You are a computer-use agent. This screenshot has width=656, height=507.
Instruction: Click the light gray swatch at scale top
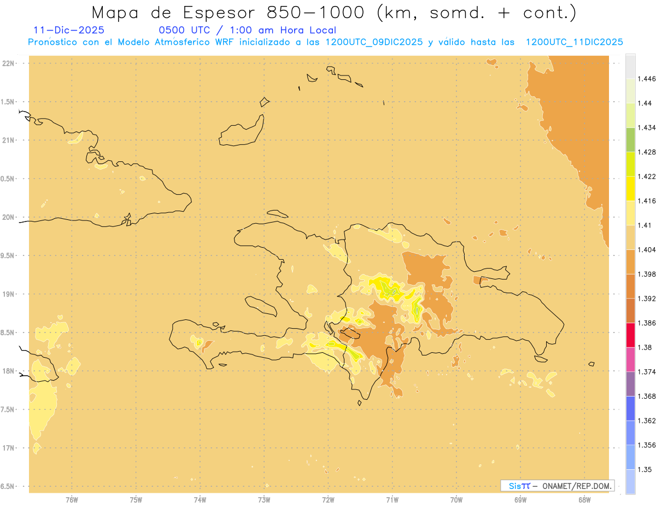[630, 66]
